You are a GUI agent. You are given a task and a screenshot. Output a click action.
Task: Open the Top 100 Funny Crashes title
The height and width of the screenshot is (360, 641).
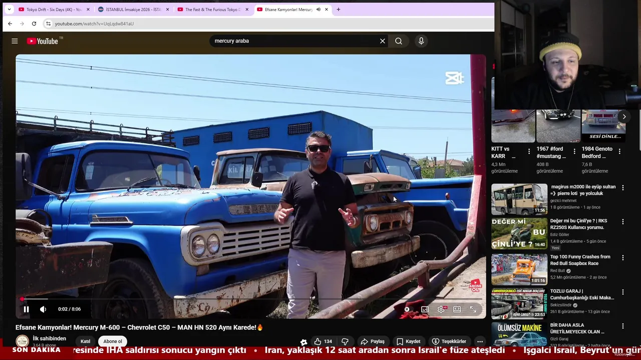point(580,260)
